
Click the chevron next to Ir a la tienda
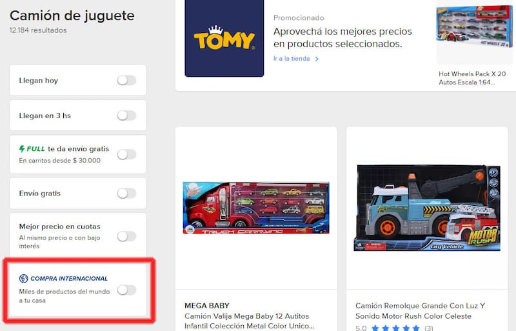pyautogui.click(x=317, y=59)
